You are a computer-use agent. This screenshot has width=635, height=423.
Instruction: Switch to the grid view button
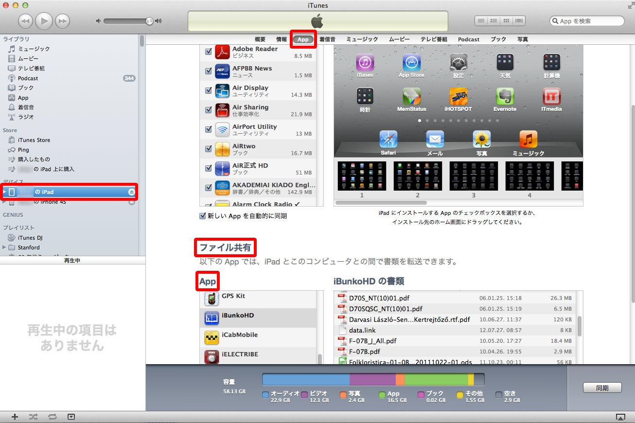[507, 21]
